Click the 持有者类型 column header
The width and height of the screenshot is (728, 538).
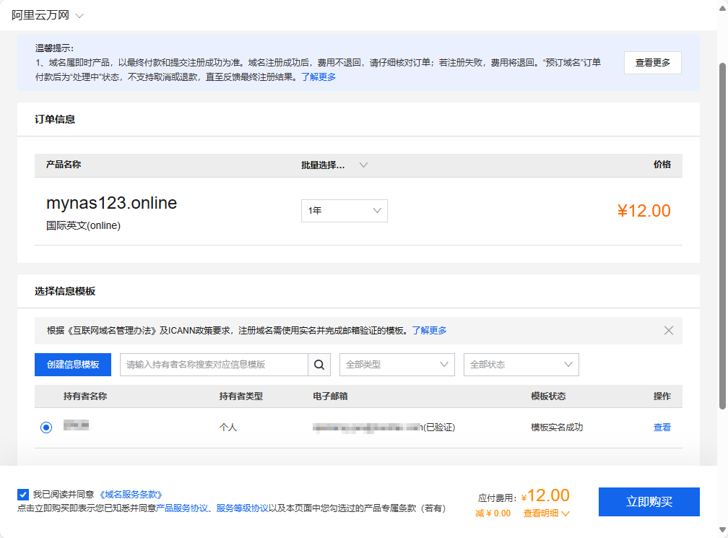point(241,396)
